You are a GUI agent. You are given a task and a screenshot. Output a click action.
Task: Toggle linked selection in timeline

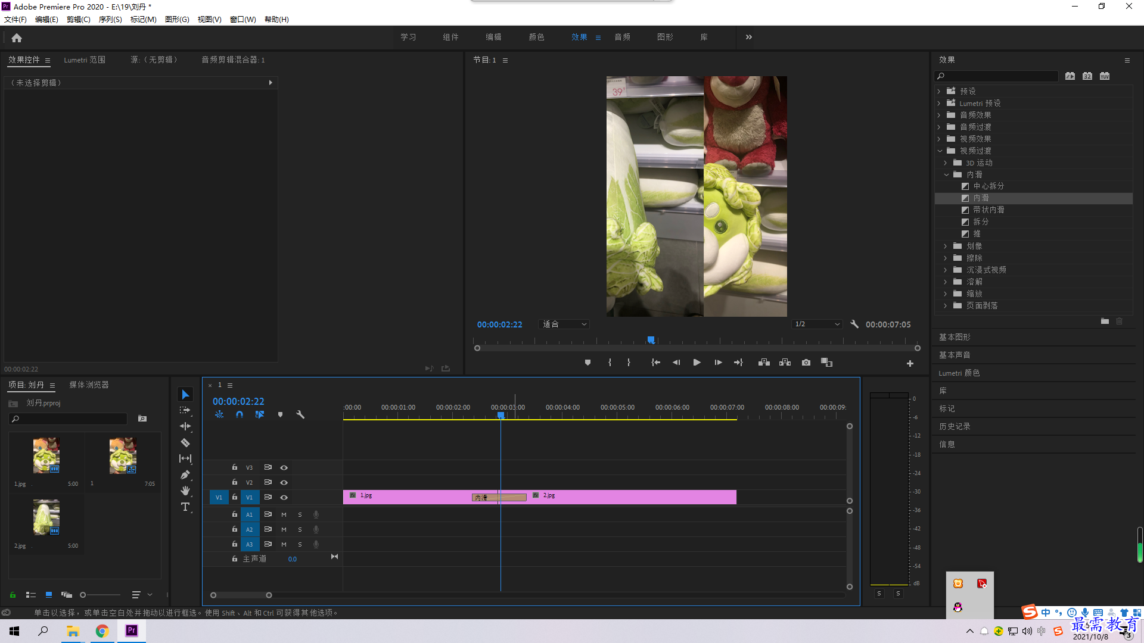260,414
